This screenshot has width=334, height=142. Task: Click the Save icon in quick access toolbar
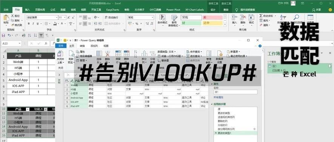[3, 35]
